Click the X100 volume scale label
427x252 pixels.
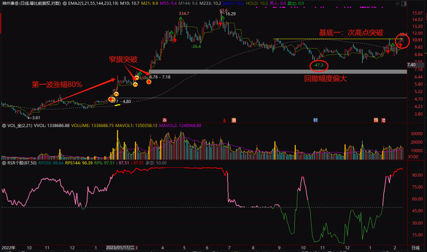(x=413, y=157)
